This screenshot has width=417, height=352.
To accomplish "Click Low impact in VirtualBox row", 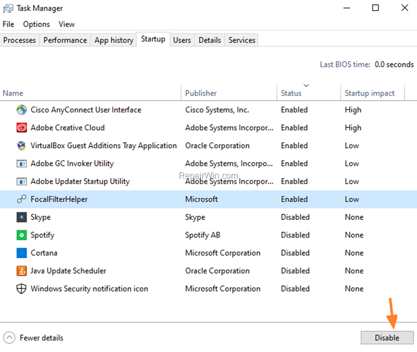I will tap(352, 146).
